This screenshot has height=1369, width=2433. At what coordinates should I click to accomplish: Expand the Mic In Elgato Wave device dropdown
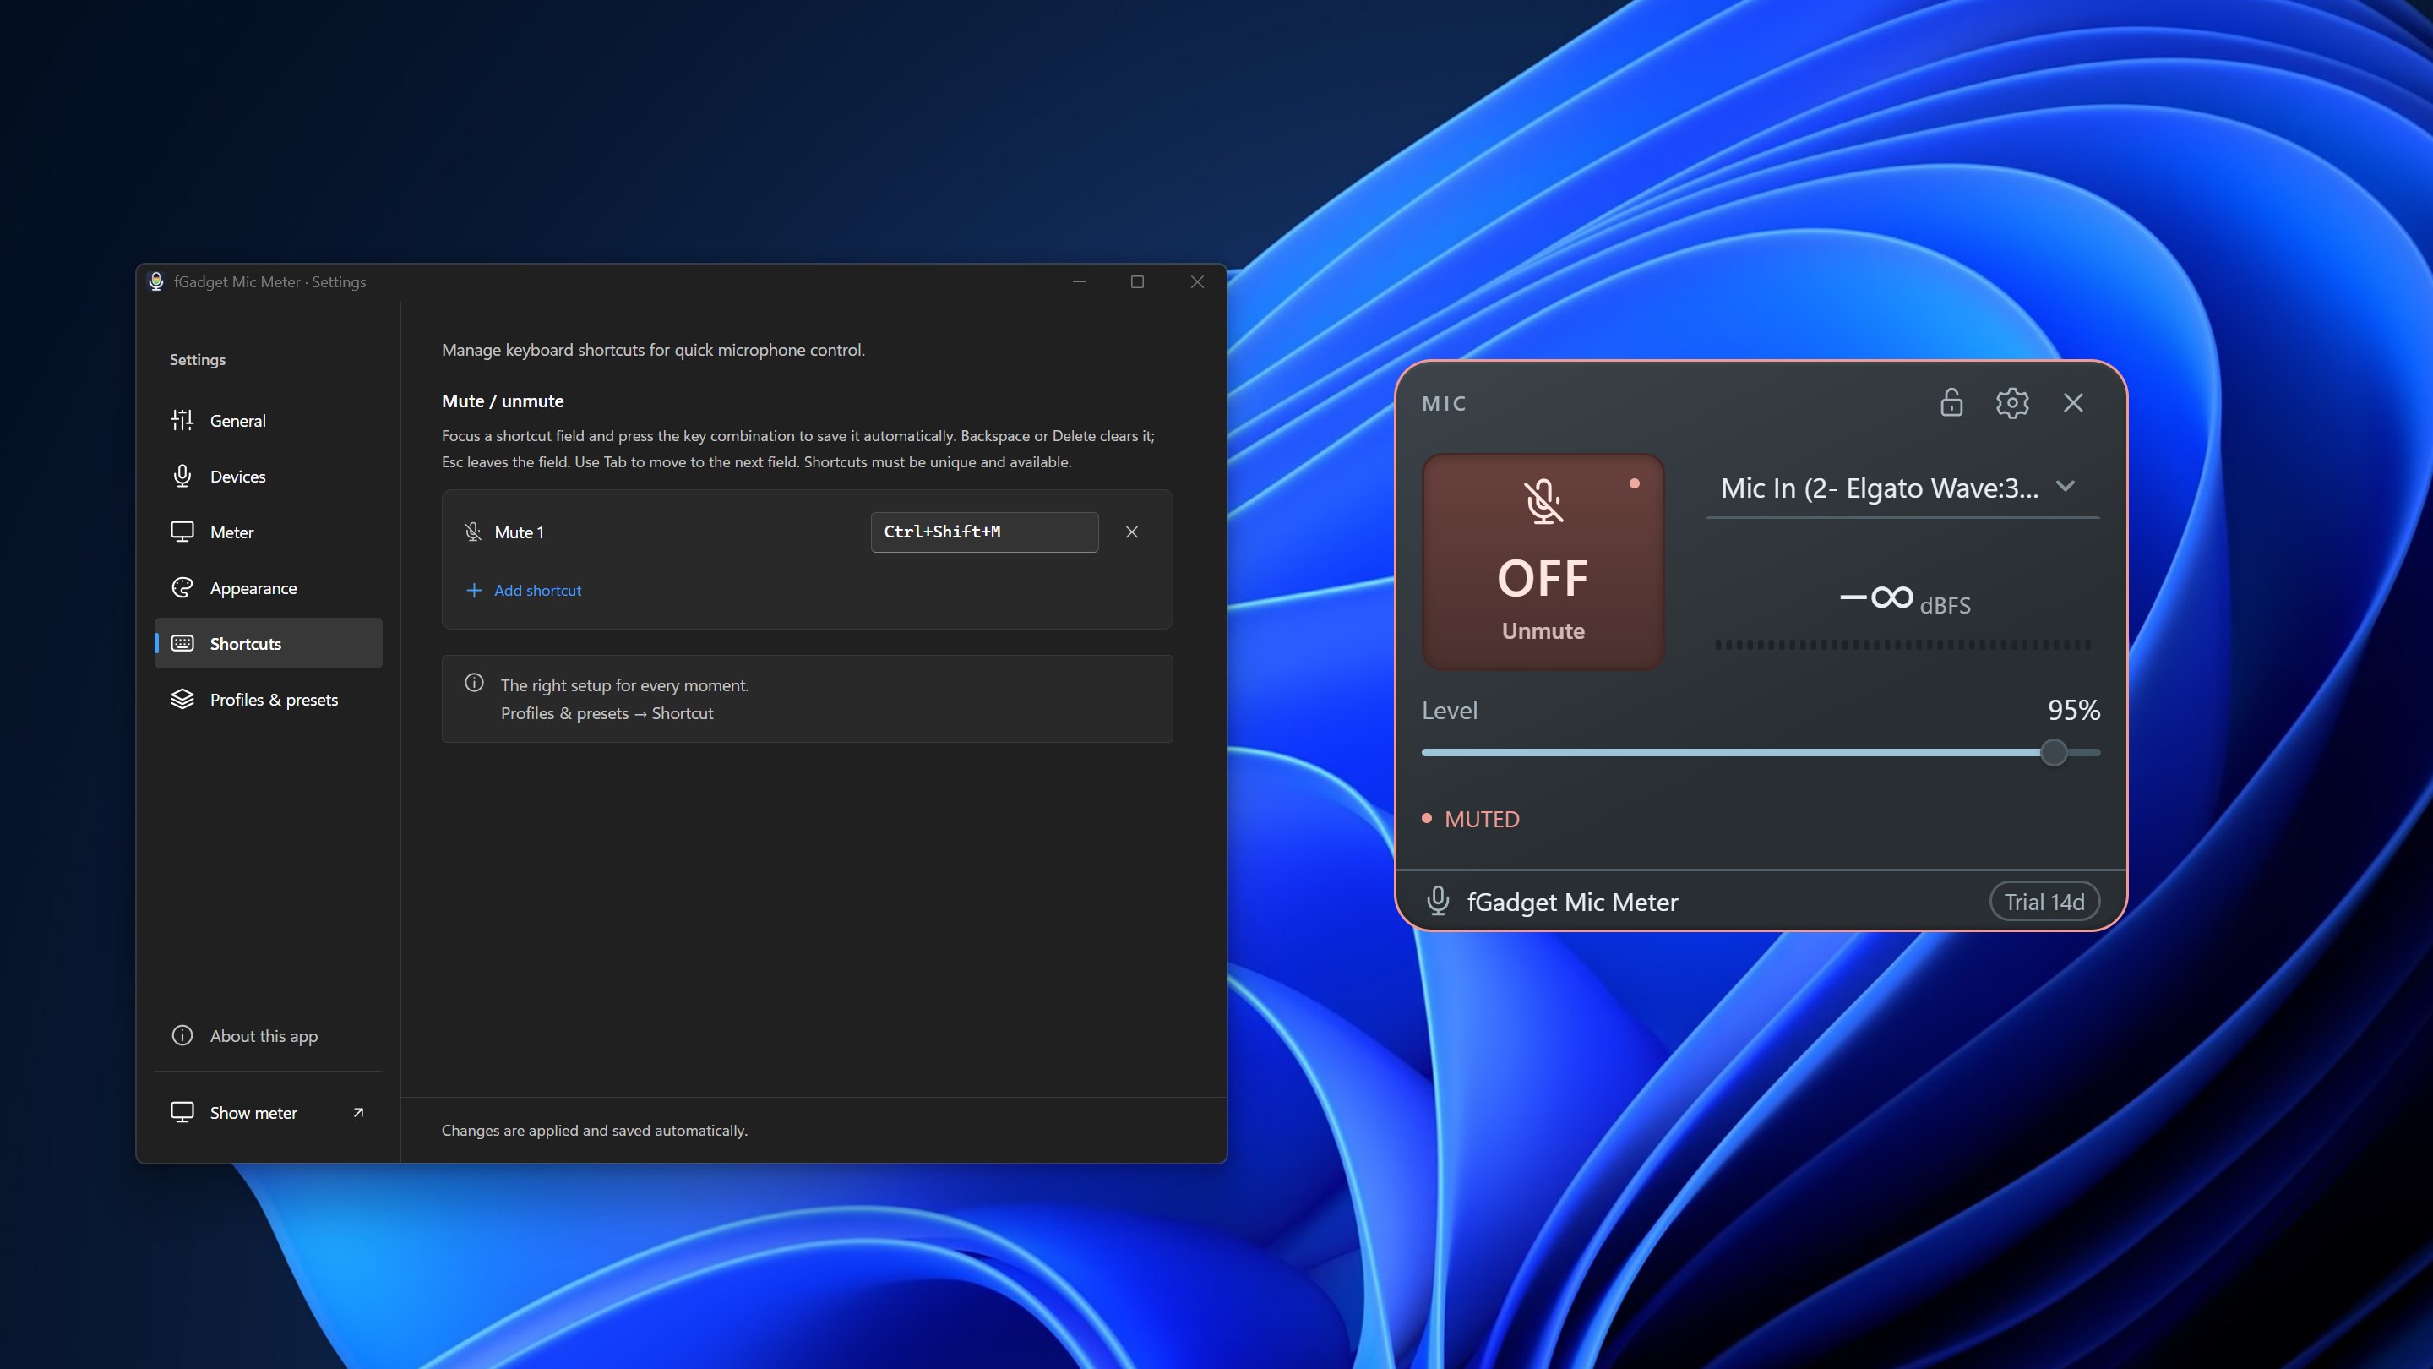click(x=1902, y=488)
